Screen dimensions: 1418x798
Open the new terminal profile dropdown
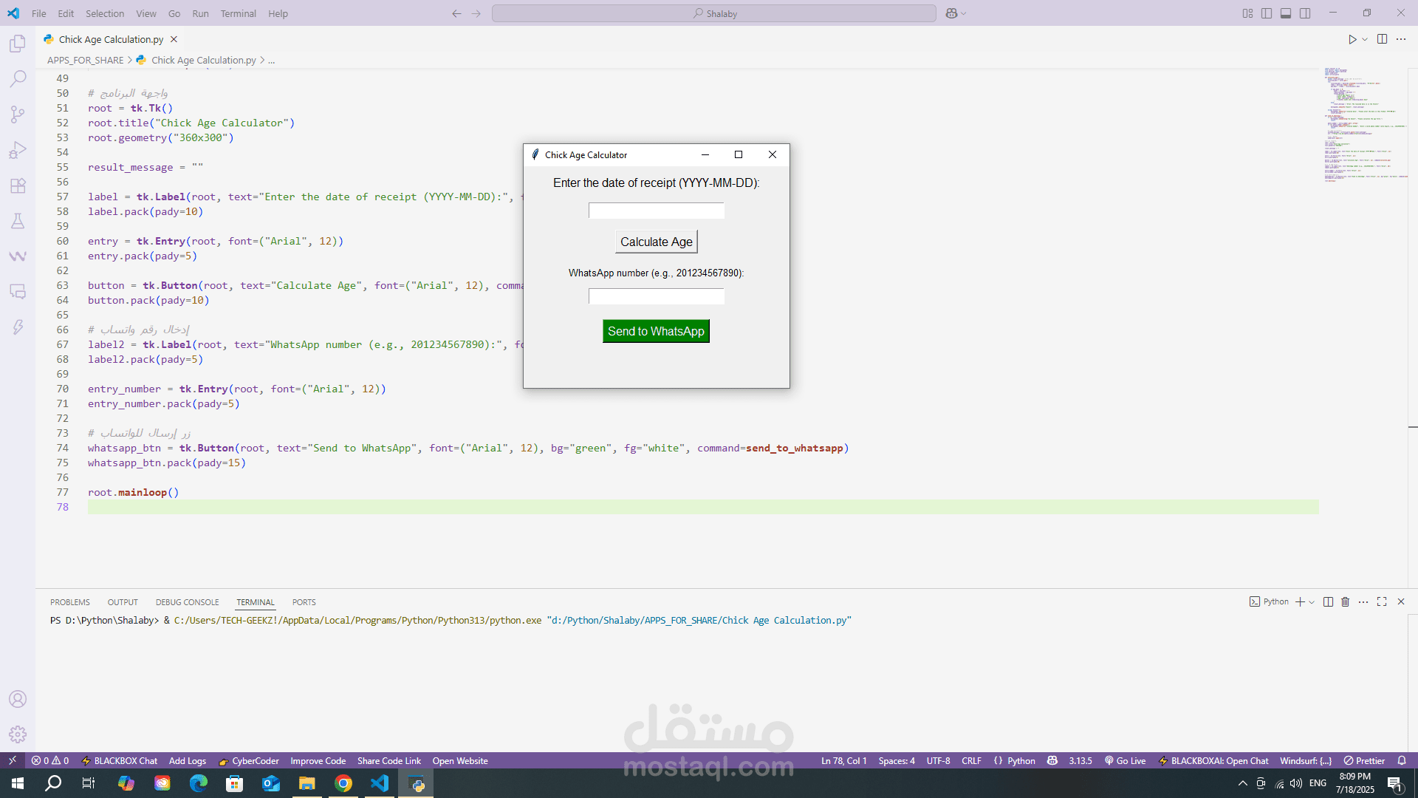point(1312,602)
